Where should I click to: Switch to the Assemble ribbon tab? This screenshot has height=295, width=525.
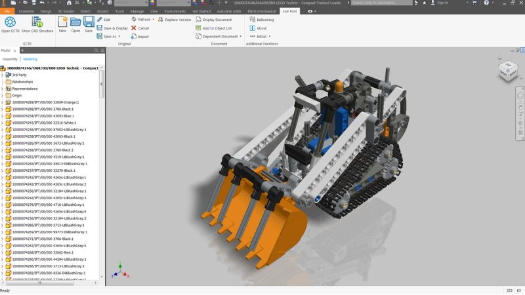coord(26,11)
